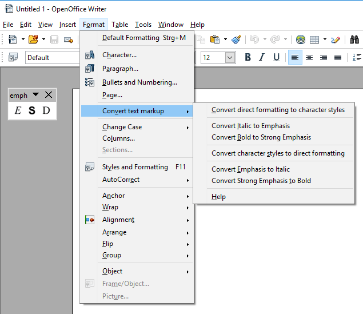This screenshot has width=363, height=314.
Task: Open the Character... dialog entry
Action: pos(137,55)
